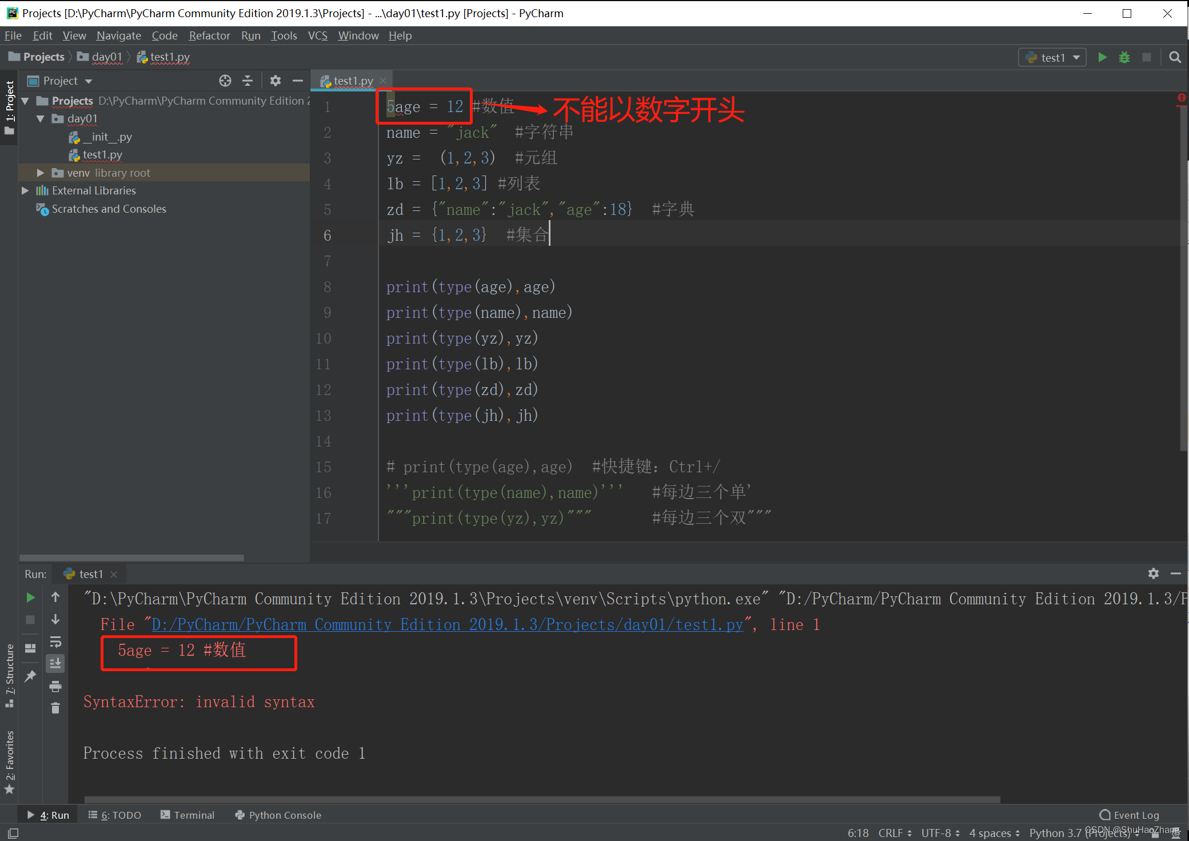Viewport: 1189px width, 841px height.
Task: Click the locate/scroll-from-source target icon
Action: pyautogui.click(x=225, y=81)
